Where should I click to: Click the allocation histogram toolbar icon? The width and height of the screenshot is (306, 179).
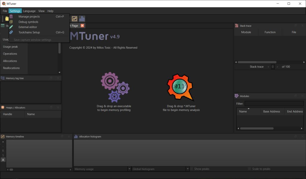click(x=82, y=19)
